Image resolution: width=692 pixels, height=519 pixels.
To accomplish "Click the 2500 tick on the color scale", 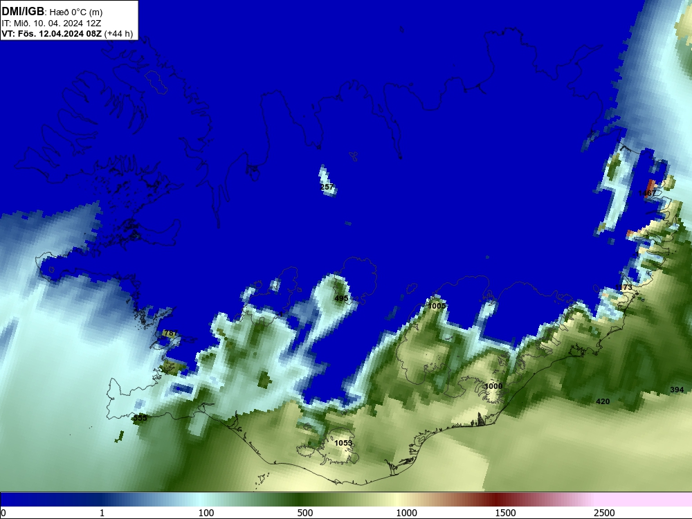I will pyautogui.click(x=604, y=513).
